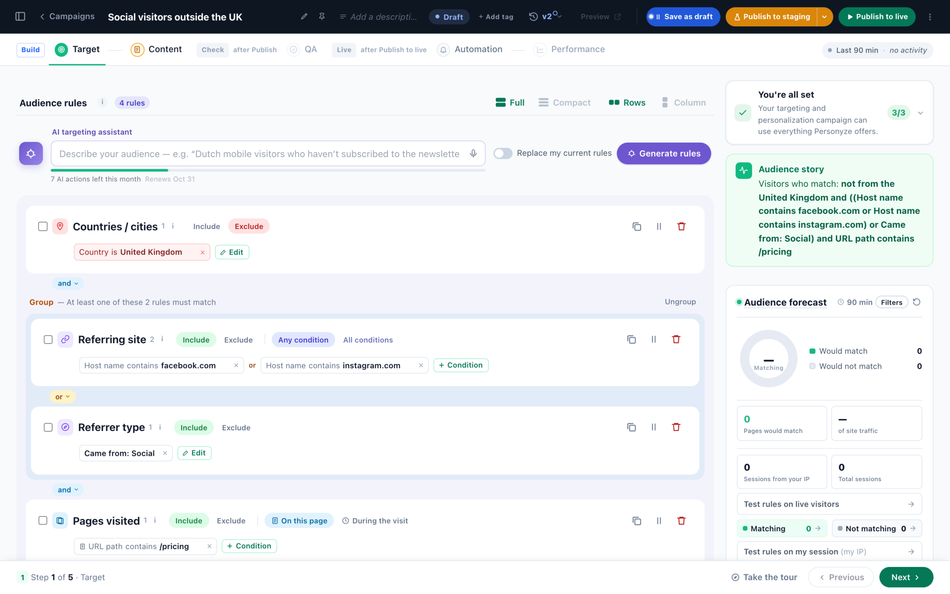Click Publish to live

(x=877, y=17)
